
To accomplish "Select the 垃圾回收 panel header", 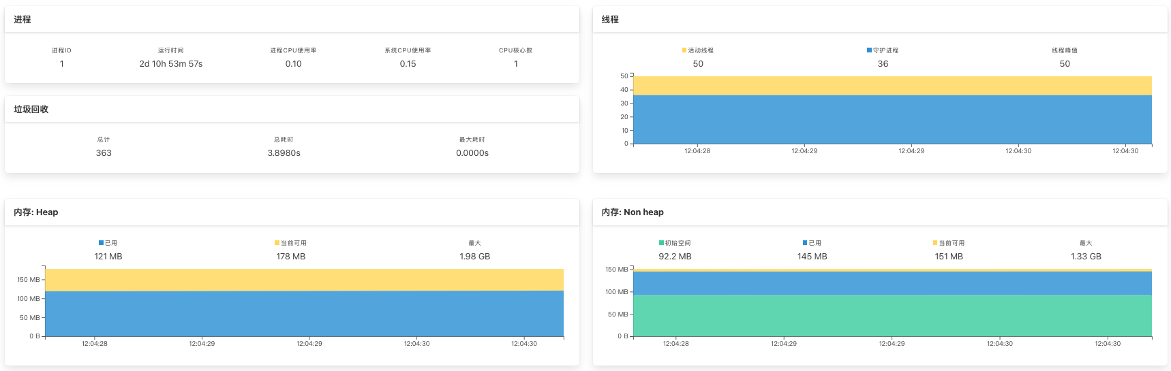I will [x=292, y=110].
